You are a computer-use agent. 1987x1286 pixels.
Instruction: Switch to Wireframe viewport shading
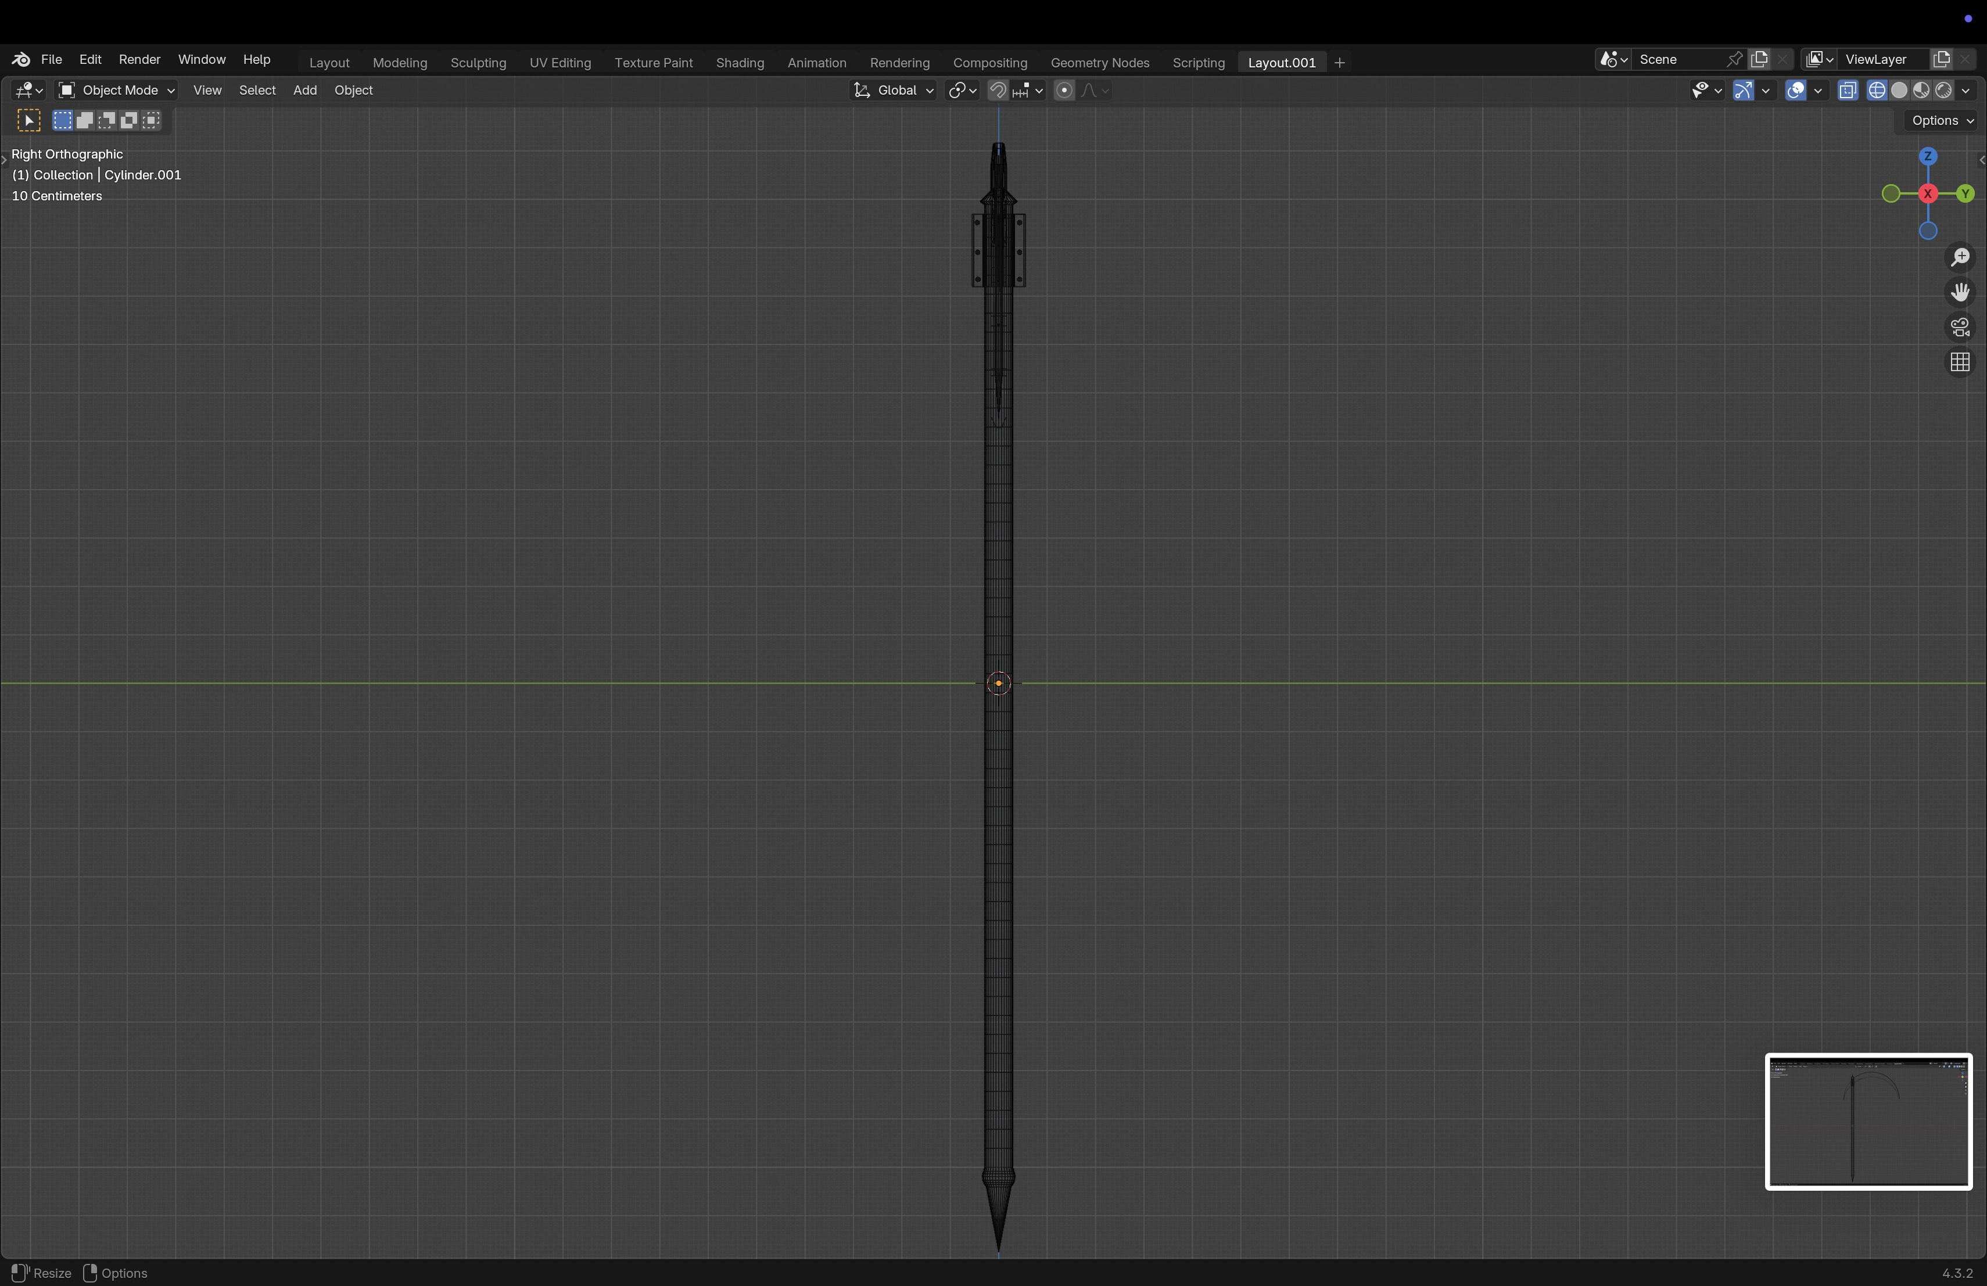coord(1877,90)
